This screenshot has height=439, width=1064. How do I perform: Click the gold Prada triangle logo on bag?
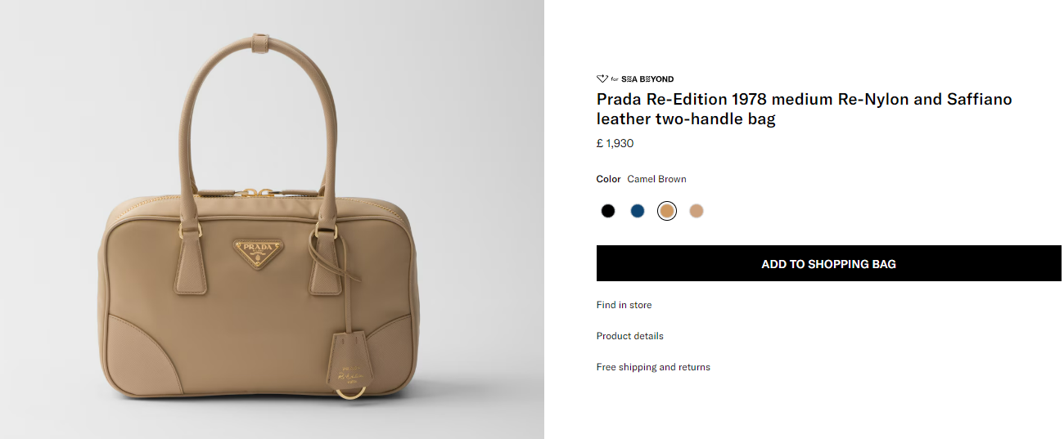255,254
